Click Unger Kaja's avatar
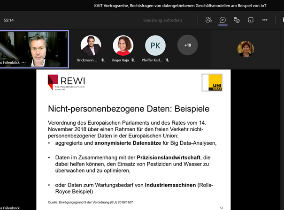Image resolution: width=284 pixels, height=210 pixels. click(123, 45)
